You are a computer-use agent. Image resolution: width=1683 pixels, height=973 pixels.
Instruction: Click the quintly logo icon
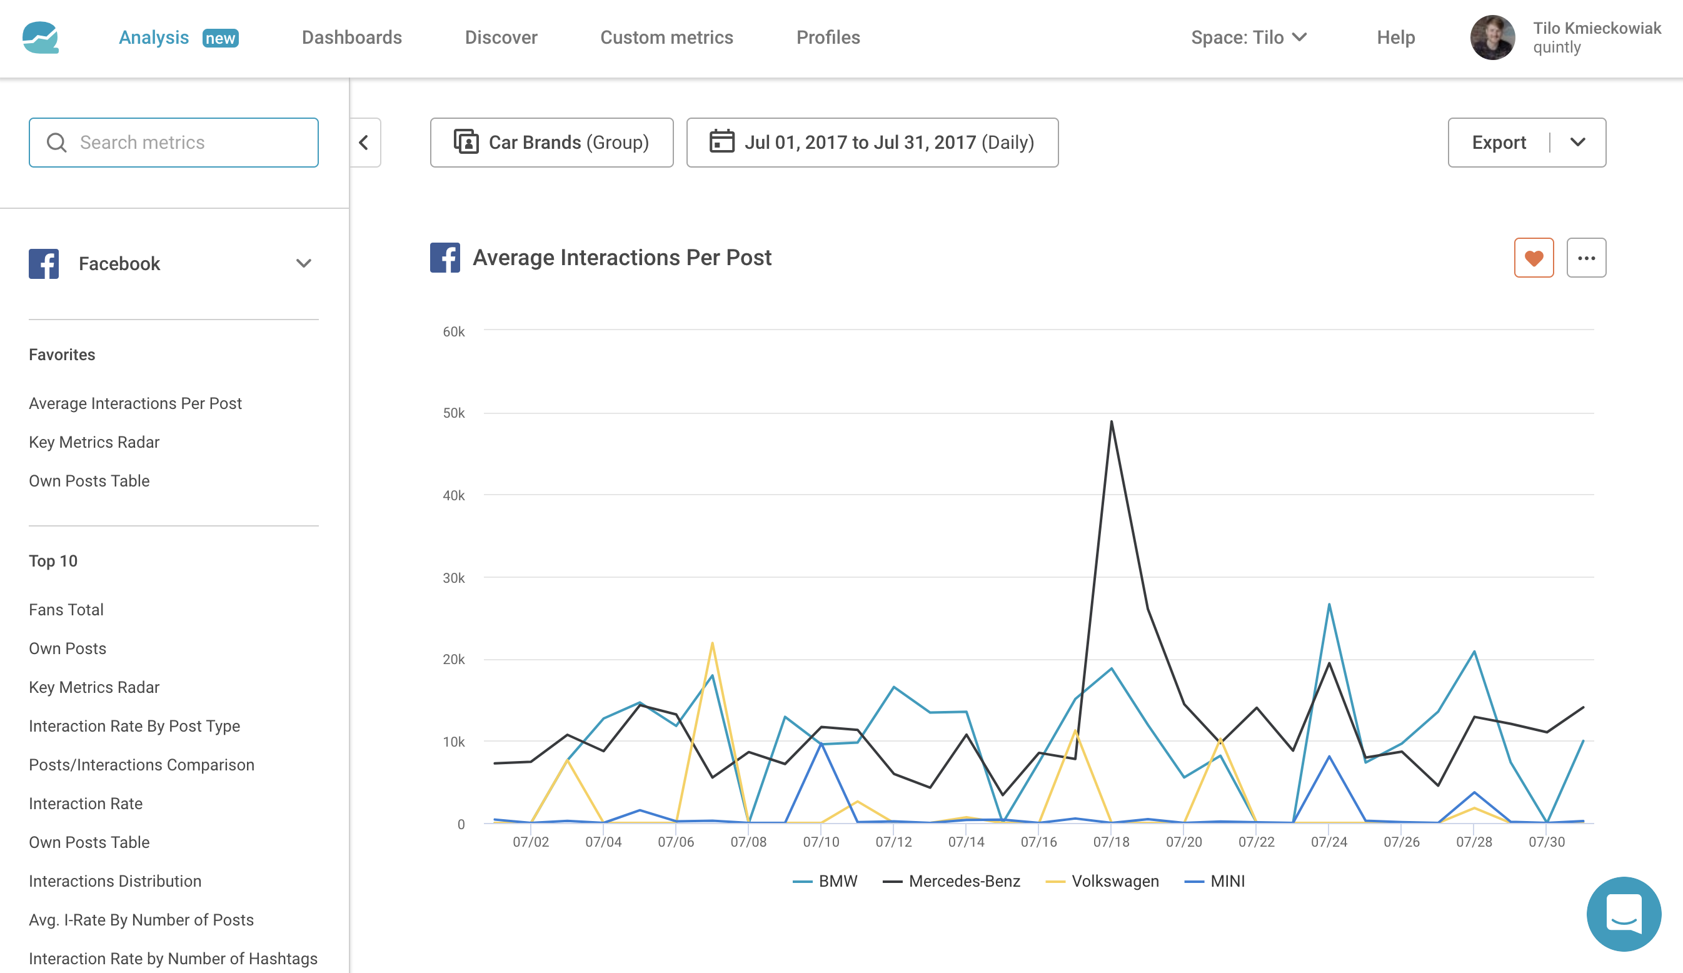pos(41,38)
